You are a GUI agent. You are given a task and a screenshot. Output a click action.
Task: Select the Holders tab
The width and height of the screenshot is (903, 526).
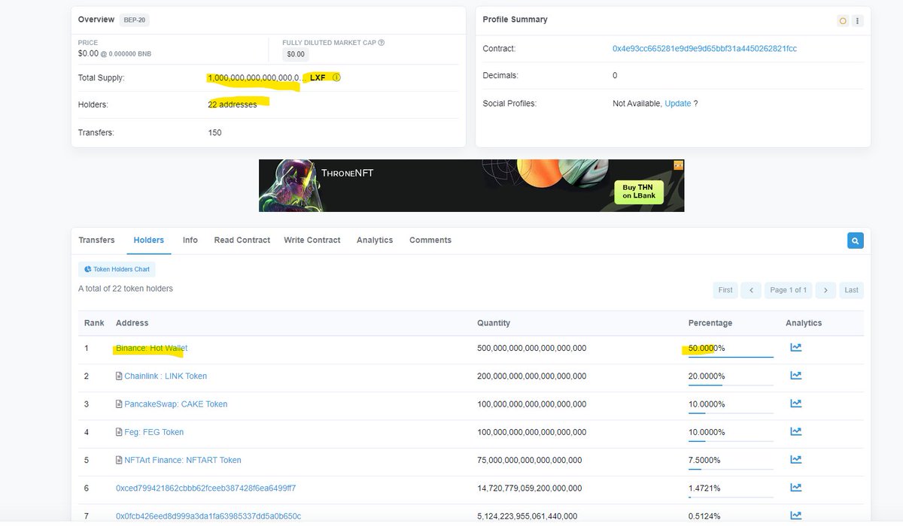point(148,240)
